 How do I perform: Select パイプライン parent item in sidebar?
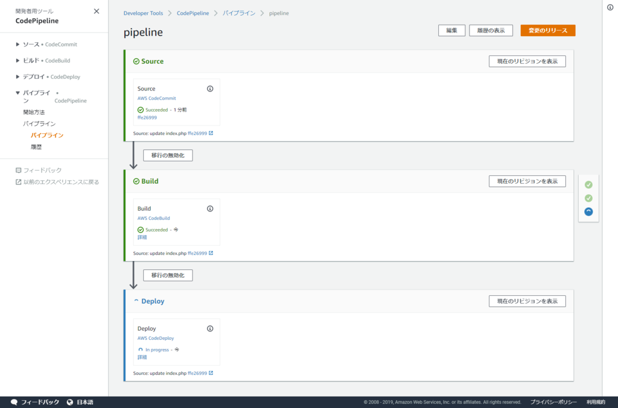tap(39, 124)
